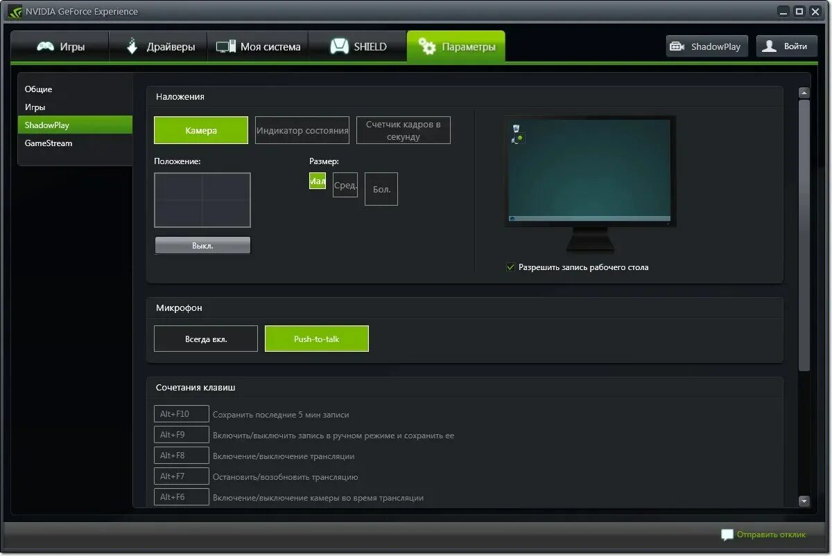Click 'Включение/выключение трансляции' text
Viewport: 832px width, 556px height.
click(x=284, y=456)
